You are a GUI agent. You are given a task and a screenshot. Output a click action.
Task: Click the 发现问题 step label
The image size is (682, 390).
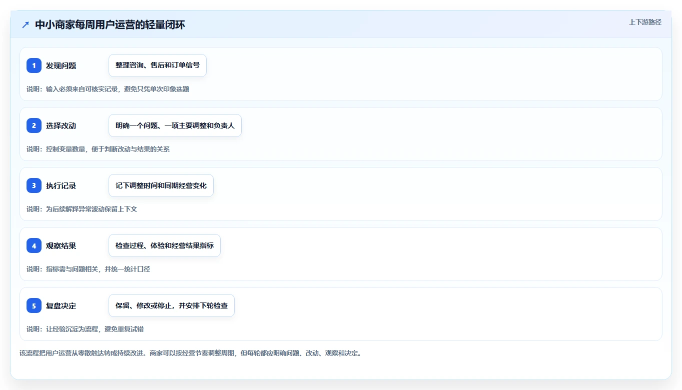click(x=61, y=65)
